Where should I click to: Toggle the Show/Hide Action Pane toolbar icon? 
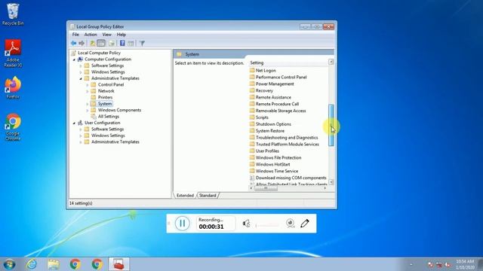tap(131, 44)
